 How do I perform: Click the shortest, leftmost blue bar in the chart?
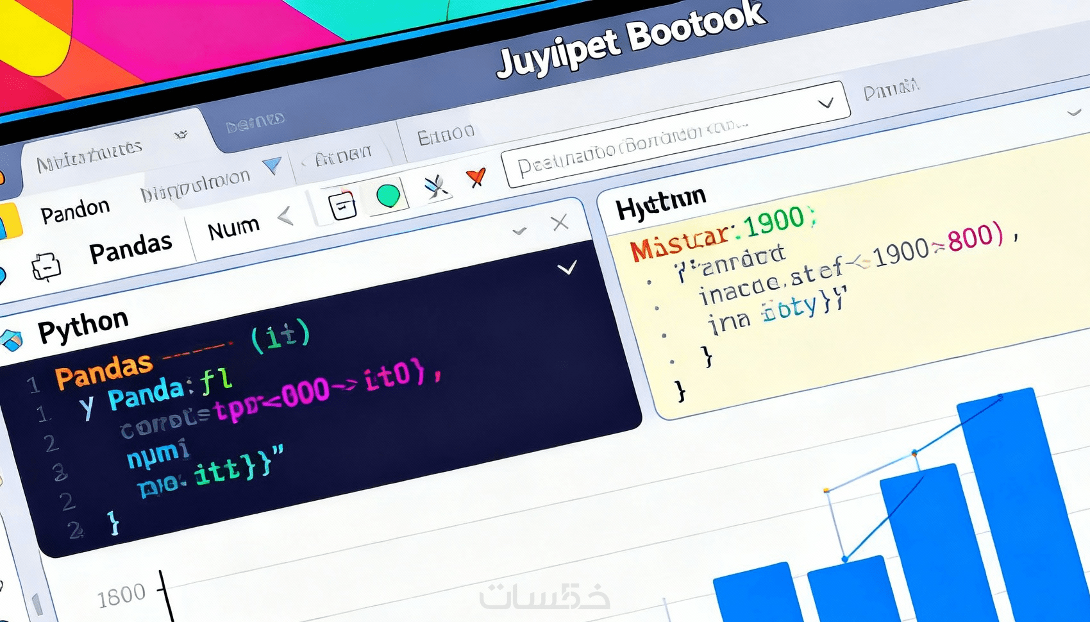coord(757,593)
